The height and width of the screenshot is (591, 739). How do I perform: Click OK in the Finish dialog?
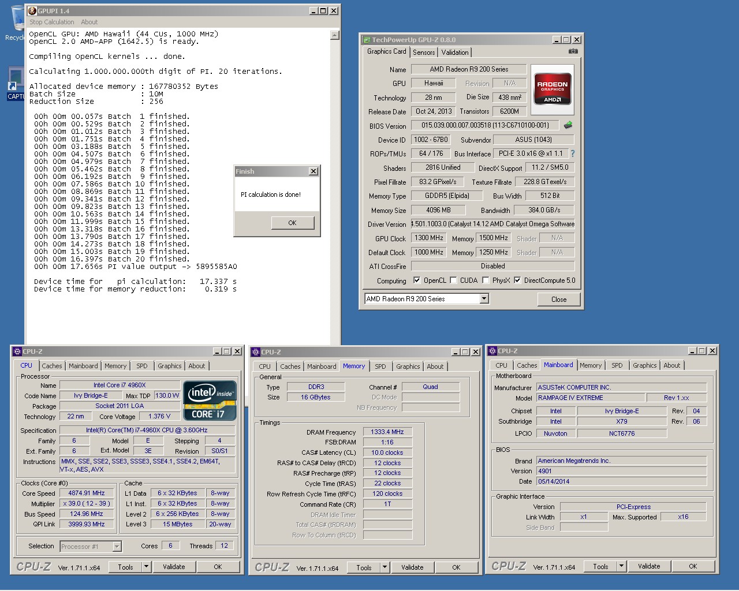coord(292,223)
